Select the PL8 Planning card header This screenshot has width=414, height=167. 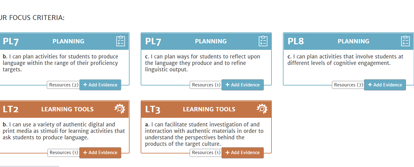point(349,41)
